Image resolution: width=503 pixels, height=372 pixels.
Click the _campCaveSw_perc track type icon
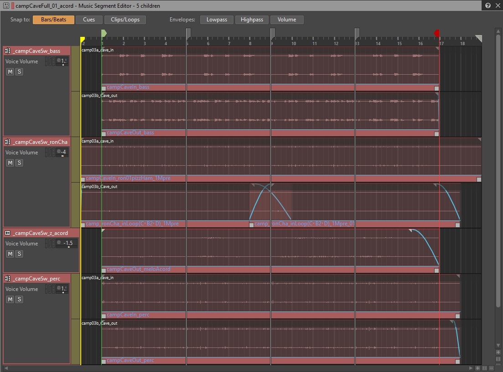coord(7,279)
